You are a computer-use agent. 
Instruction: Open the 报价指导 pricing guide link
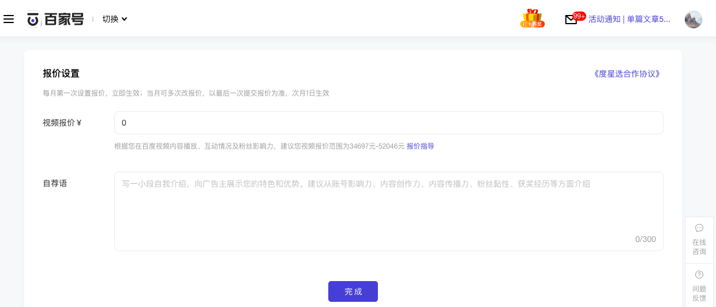(x=421, y=146)
